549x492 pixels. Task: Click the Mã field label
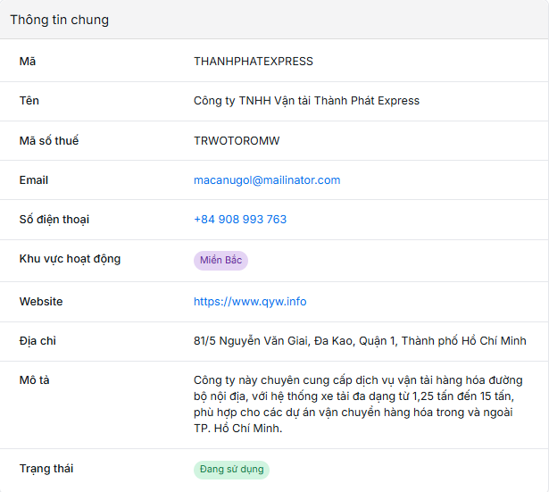pos(28,62)
